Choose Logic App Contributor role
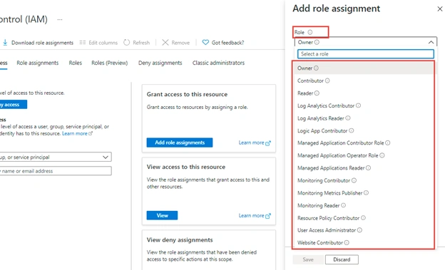Image resolution: width=445 pixels, height=270 pixels. (364, 131)
